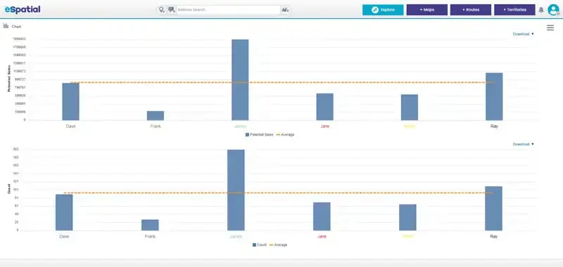Click Ray bar in Count chart
This screenshot has height=267, width=563.
(493, 208)
